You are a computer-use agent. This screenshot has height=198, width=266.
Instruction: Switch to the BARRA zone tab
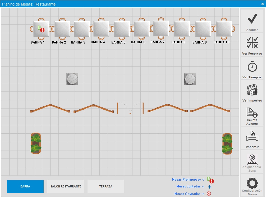click(x=25, y=186)
